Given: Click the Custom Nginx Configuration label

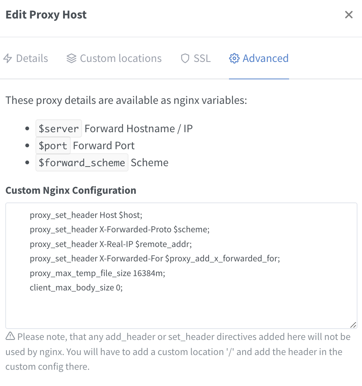Looking at the screenshot, I should coord(71,190).
